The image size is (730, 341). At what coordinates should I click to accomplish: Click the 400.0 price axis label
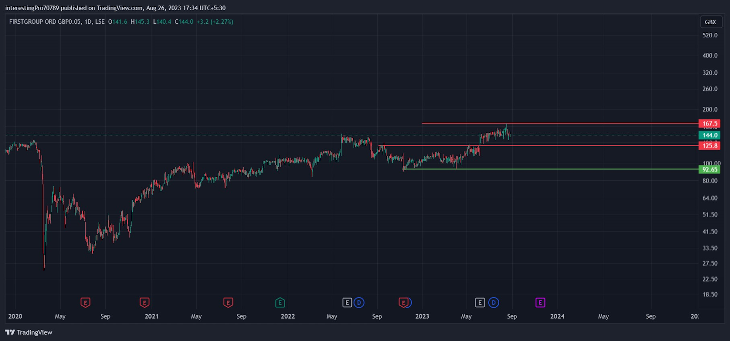(710, 55)
